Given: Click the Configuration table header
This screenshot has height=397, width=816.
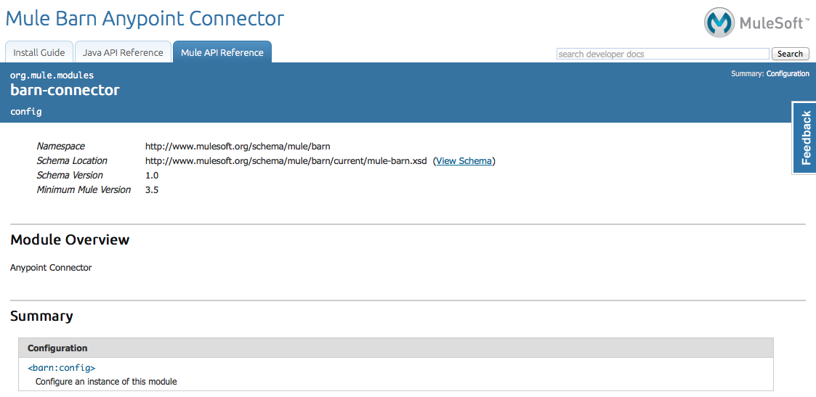Looking at the screenshot, I should tap(396, 348).
